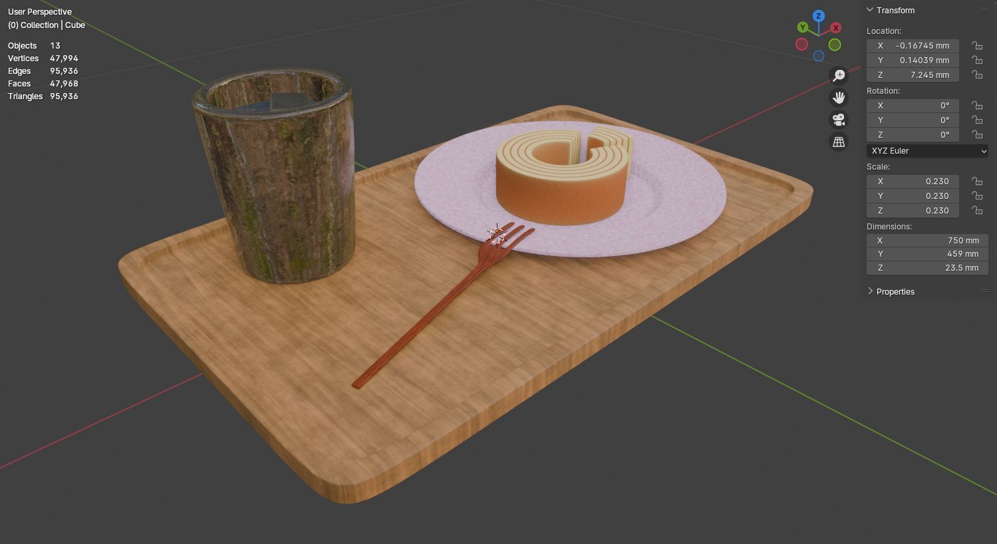This screenshot has width=997, height=544.
Task: Expand the Properties panel
Action: (870, 291)
